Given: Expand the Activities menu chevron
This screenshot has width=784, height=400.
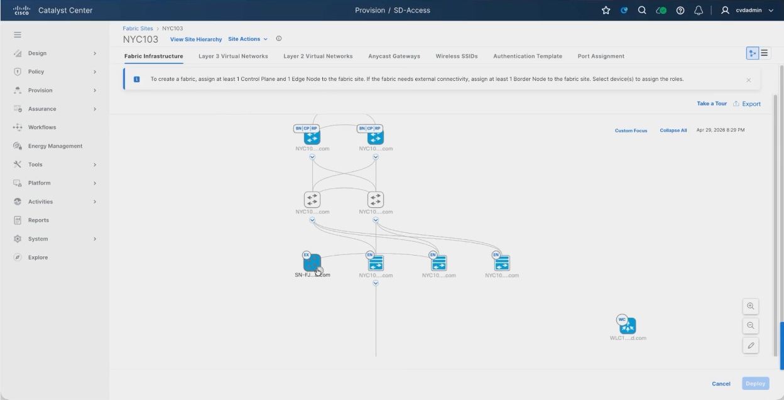Looking at the screenshot, I should click(x=95, y=202).
